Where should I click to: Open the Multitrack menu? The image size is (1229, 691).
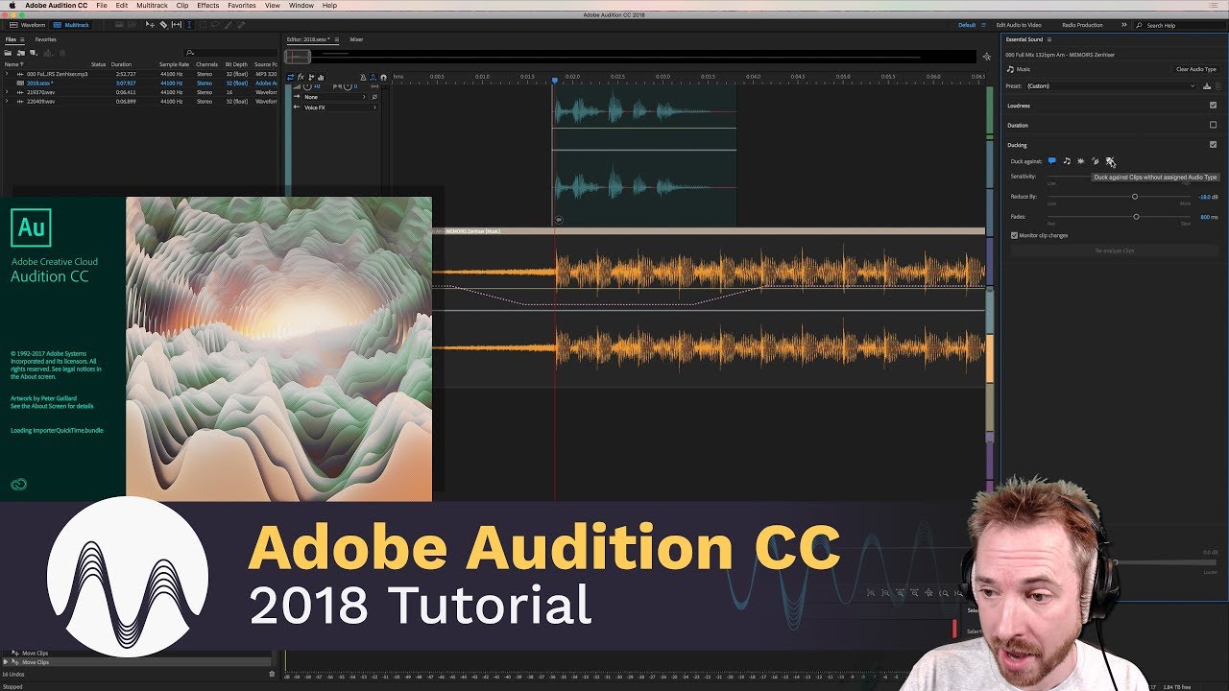point(152,6)
